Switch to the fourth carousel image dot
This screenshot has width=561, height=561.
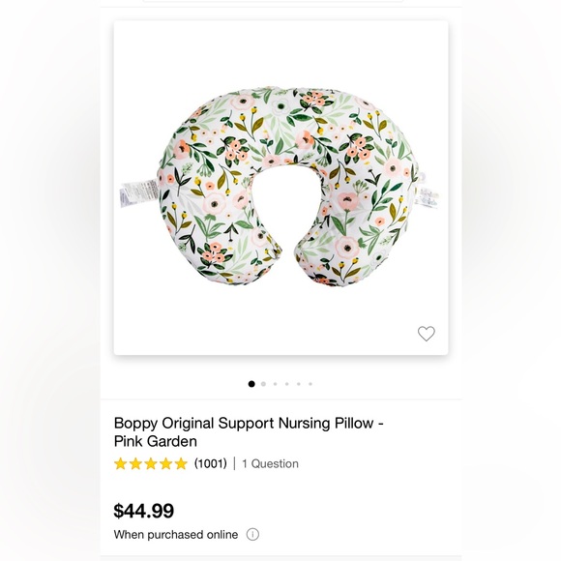(287, 384)
